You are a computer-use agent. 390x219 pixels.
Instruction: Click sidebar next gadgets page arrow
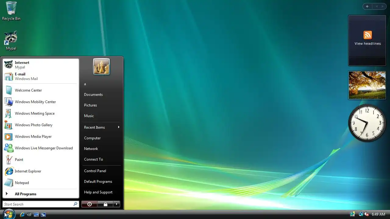383,6
